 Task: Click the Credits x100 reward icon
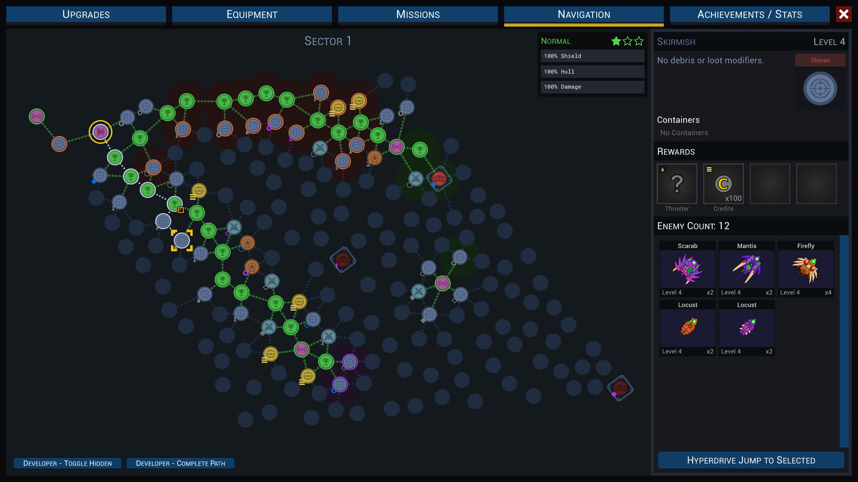[x=723, y=184]
